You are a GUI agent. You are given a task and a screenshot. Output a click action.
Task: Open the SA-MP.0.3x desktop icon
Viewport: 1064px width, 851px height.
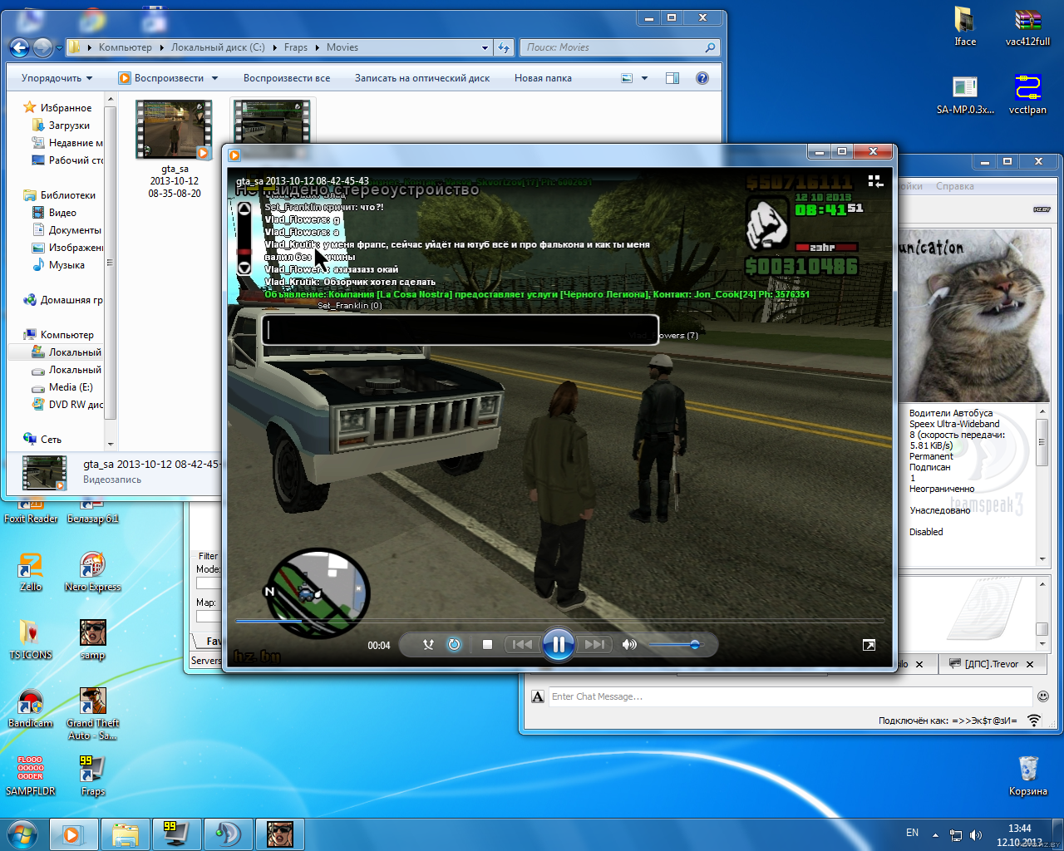coord(965,95)
